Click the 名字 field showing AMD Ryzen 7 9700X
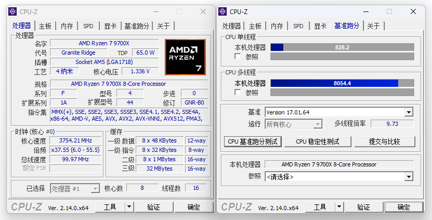The image size is (432, 220). click(104, 43)
